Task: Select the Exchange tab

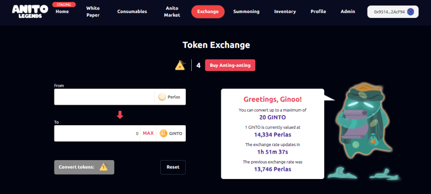Action: 208,11
